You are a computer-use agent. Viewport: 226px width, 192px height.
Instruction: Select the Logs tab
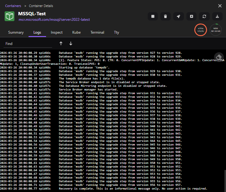(37, 32)
